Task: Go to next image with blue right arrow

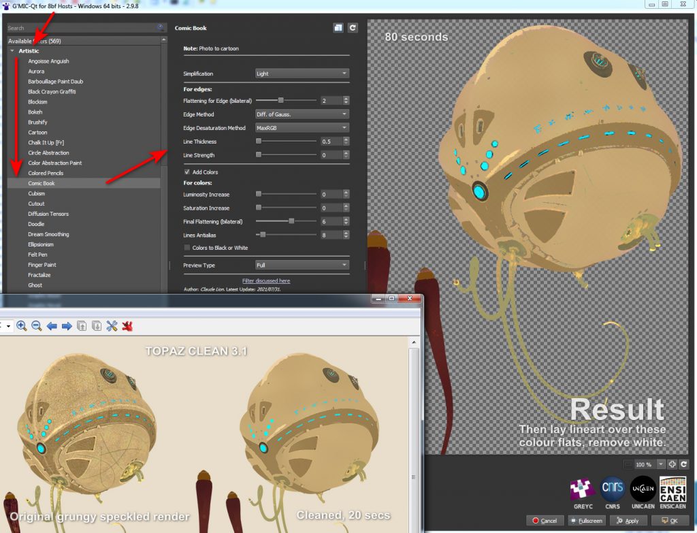Action: pos(67,326)
